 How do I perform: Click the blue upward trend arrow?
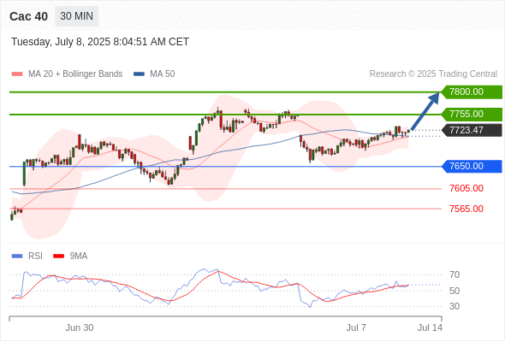pyautogui.click(x=425, y=111)
